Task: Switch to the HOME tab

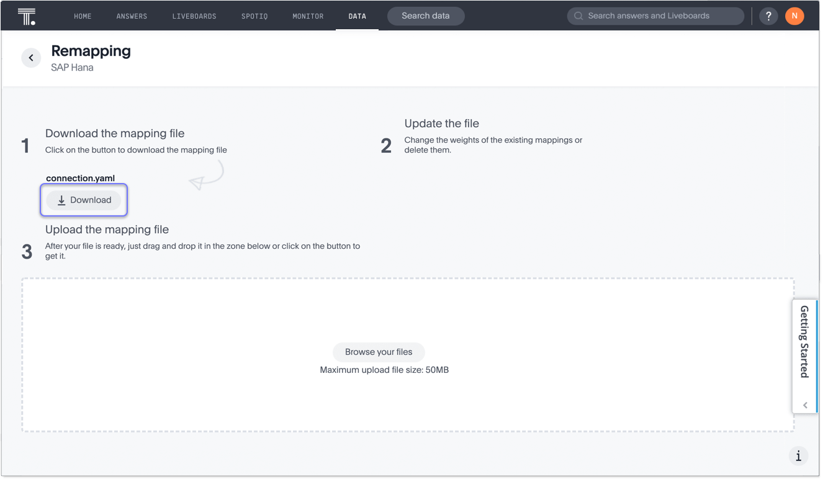Action: pos(83,16)
